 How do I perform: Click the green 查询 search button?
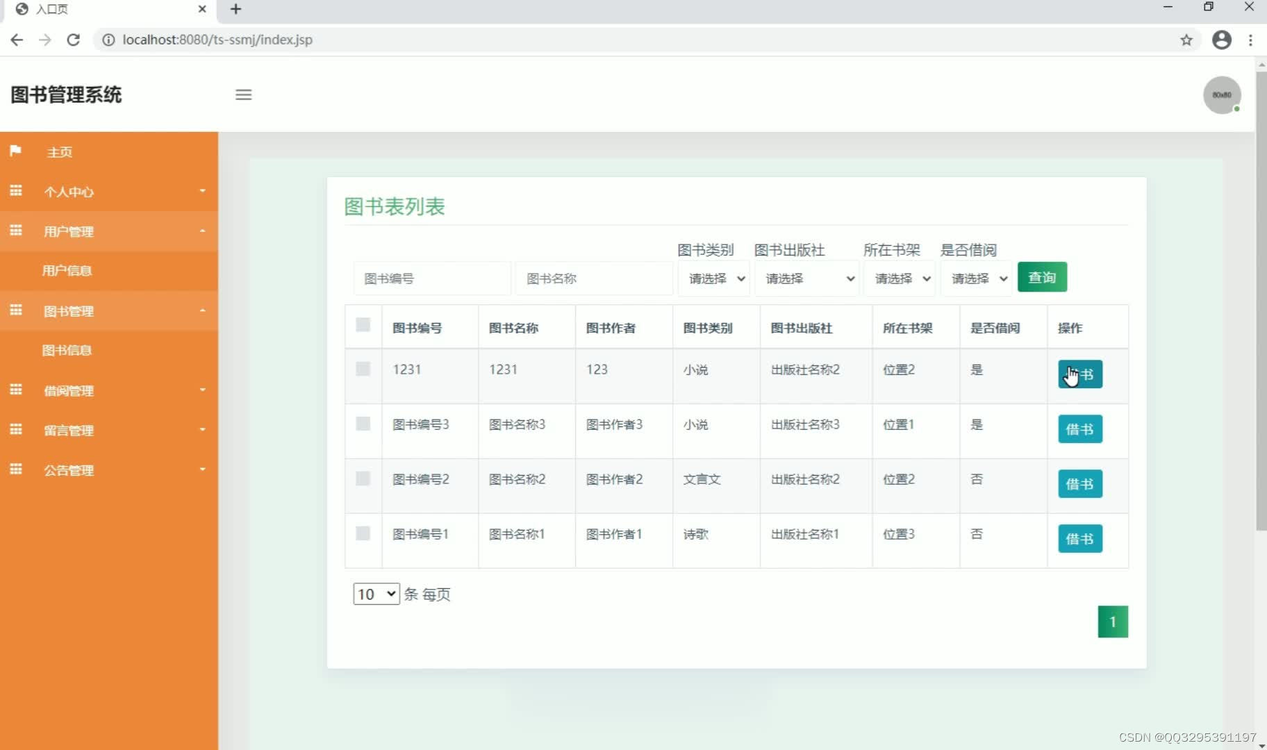tap(1042, 277)
